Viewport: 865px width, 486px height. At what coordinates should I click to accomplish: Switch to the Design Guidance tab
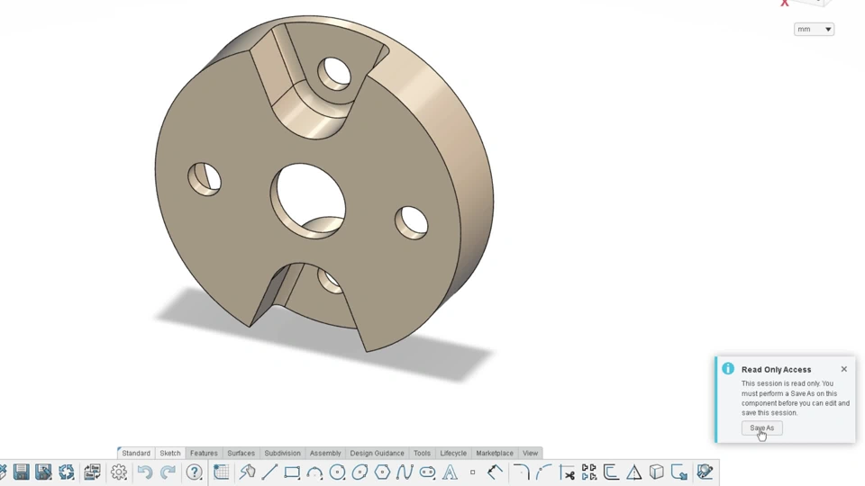click(x=377, y=453)
